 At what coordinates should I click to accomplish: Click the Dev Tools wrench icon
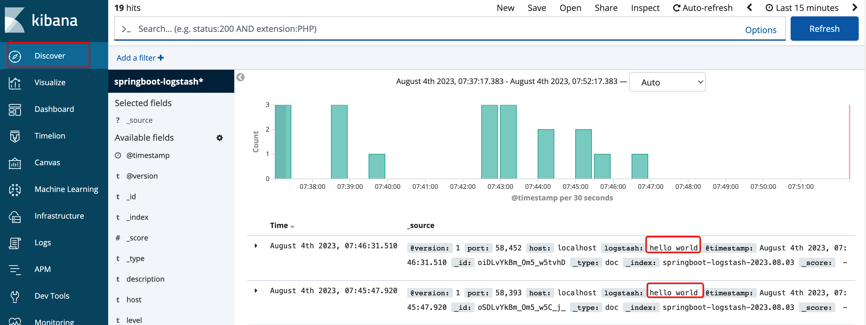(x=15, y=296)
